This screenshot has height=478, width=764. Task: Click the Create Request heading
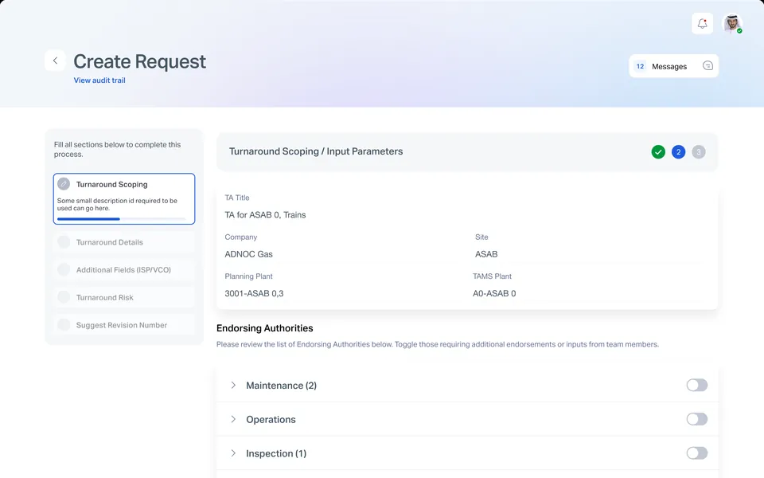tap(140, 61)
